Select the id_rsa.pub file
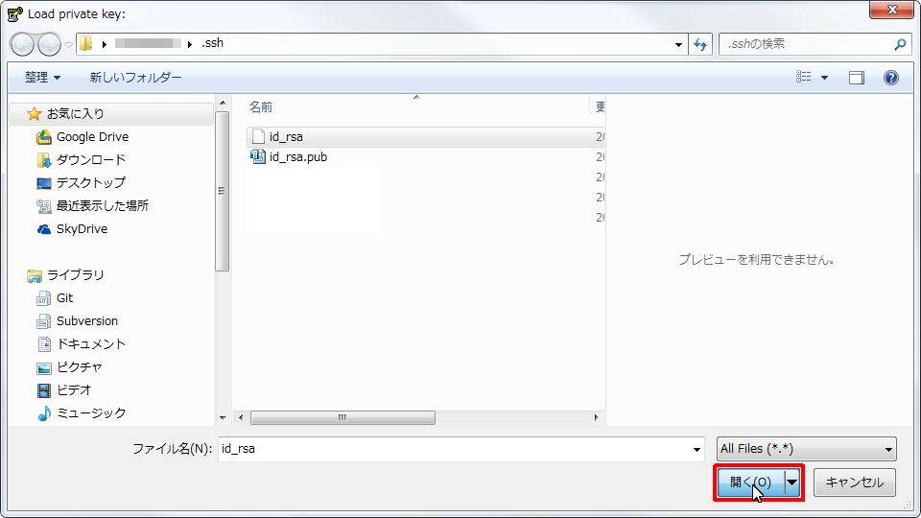 click(298, 156)
